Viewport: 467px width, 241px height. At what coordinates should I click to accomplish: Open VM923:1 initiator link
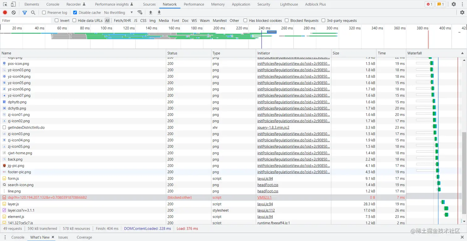point(264,197)
